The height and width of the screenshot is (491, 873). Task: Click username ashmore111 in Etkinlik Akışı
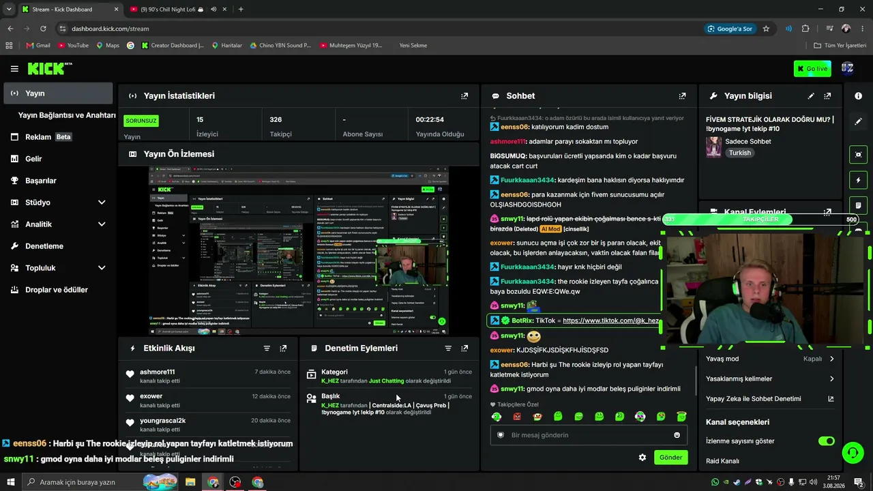coord(158,372)
